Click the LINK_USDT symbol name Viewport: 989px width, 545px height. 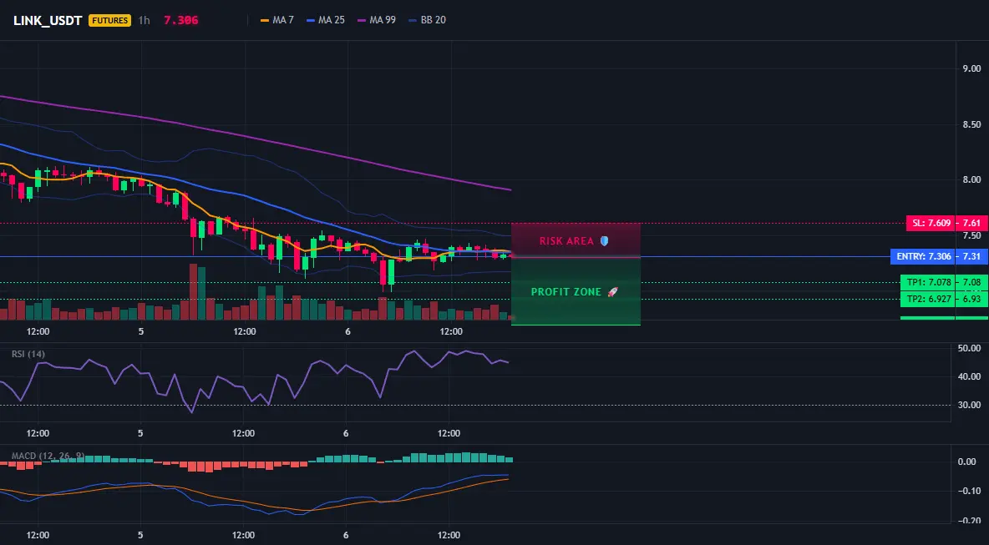pyautogui.click(x=48, y=20)
